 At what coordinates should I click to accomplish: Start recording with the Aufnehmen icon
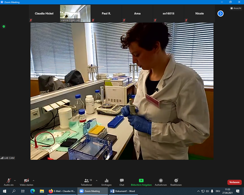coord(161,182)
